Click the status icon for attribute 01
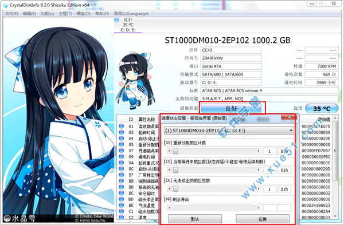 coord(122,126)
